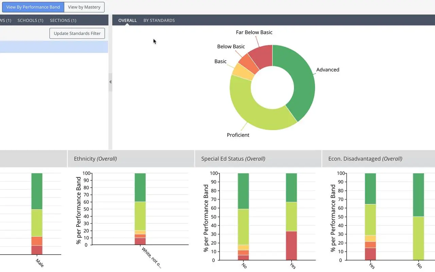The width and height of the screenshot is (435, 272).
Task: Select the OVERALL tab
Action: click(x=127, y=20)
